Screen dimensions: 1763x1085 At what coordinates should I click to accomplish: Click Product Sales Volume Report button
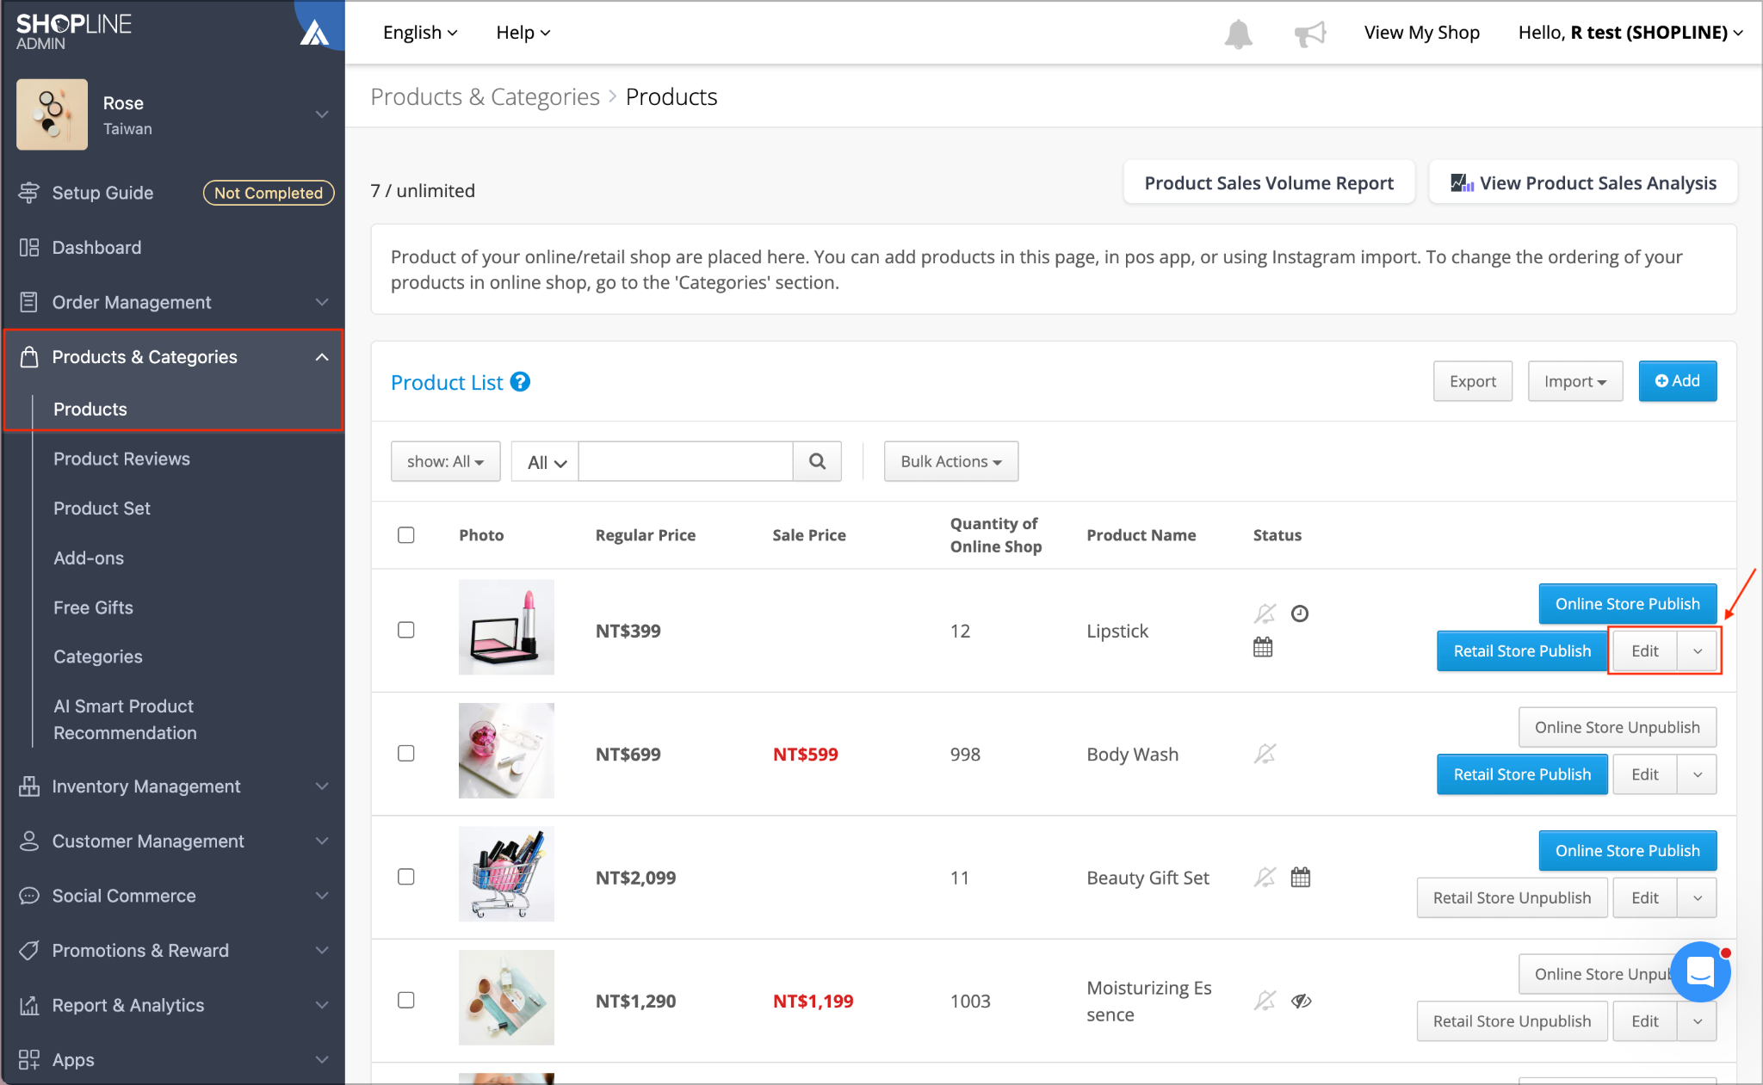(x=1269, y=182)
